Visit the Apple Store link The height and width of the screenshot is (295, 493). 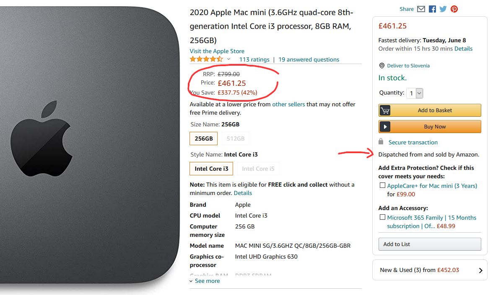217,51
